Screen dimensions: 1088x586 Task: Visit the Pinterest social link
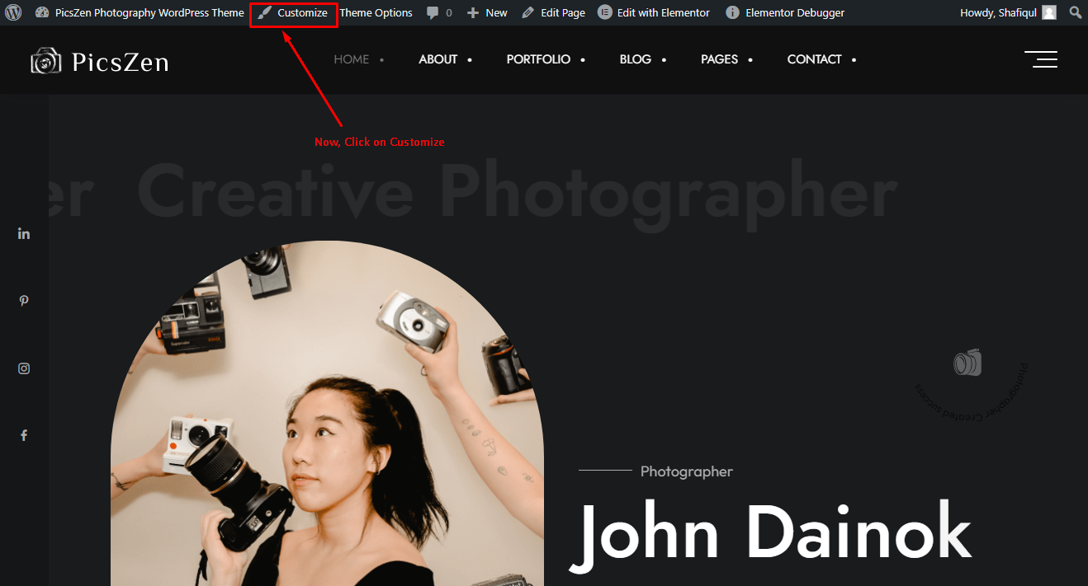pyautogui.click(x=24, y=301)
